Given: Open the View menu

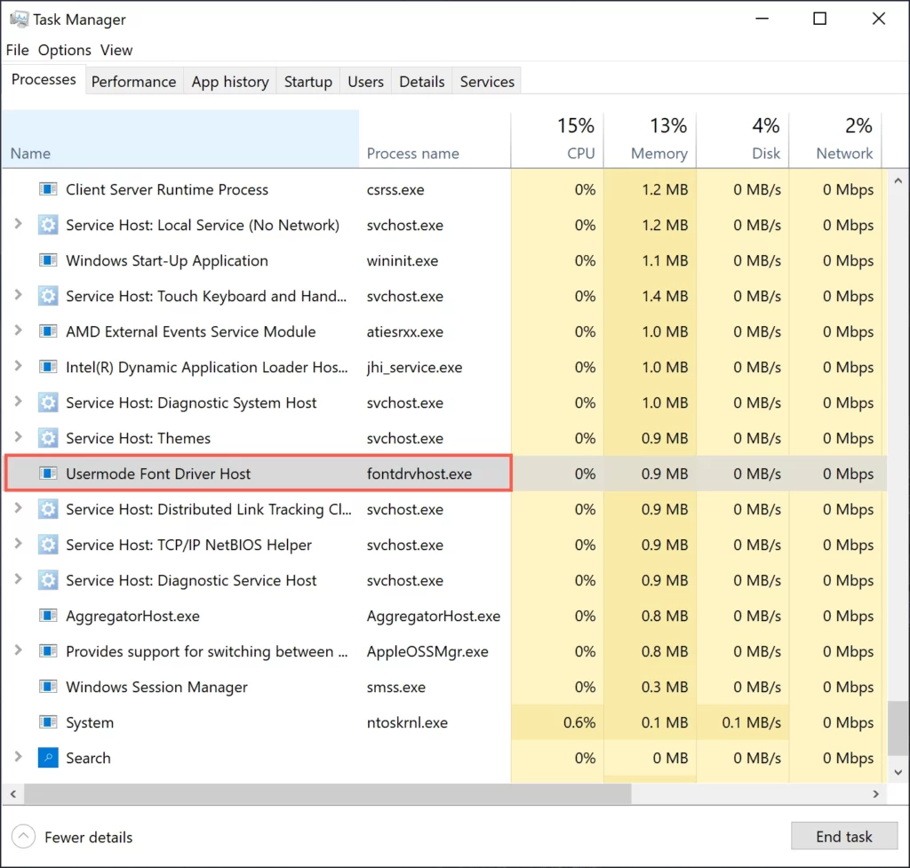Looking at the screenshot, I should tap(116, 50).
